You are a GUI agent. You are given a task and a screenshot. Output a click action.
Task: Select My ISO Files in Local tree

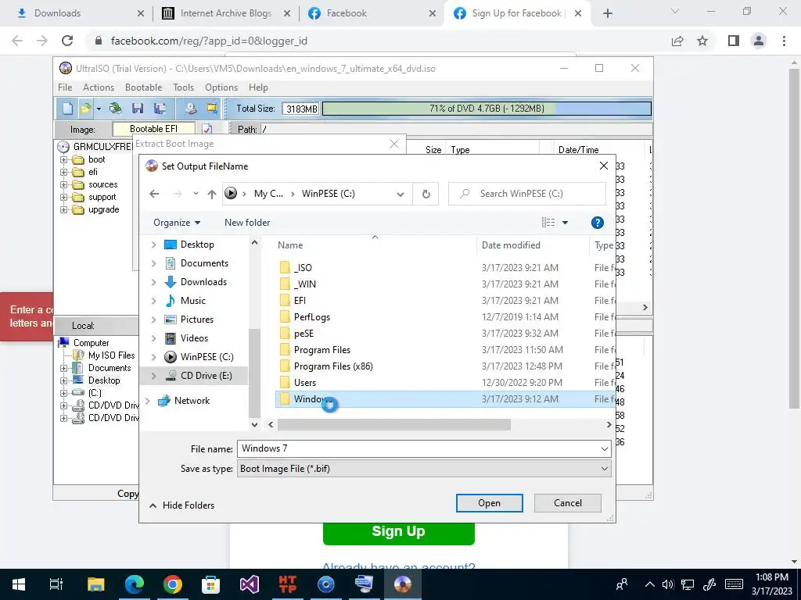click(x=111, y=355)
